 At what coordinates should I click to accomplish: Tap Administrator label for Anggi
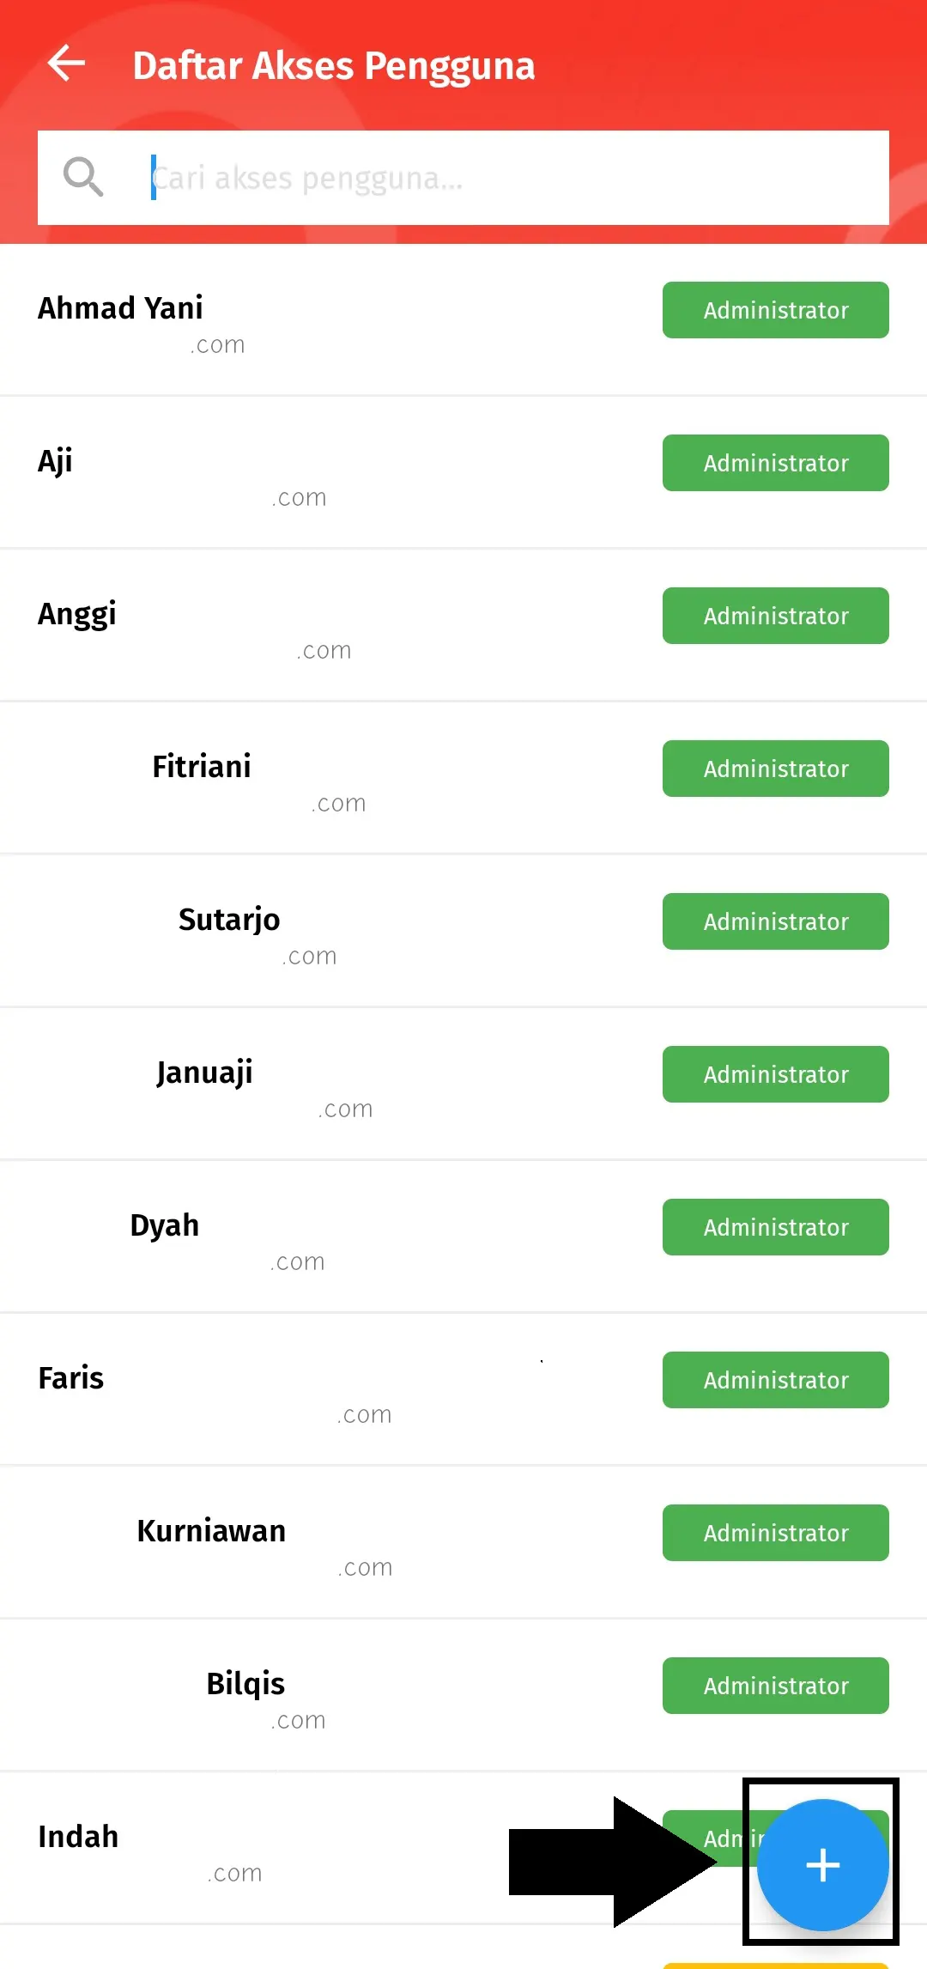pyautogui.click(x=775, y=616)
